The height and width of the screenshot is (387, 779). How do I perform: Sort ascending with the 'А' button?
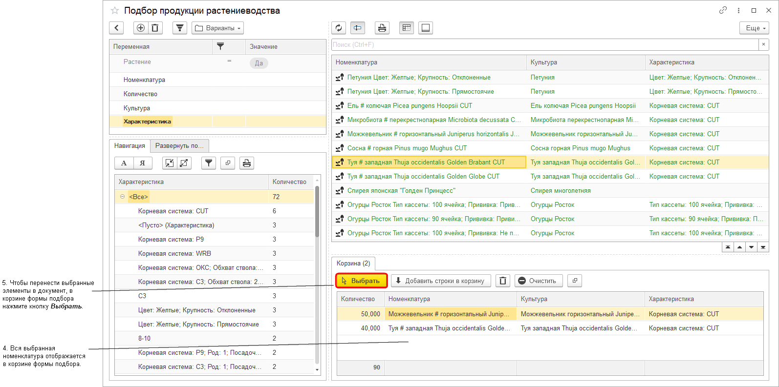124,163
